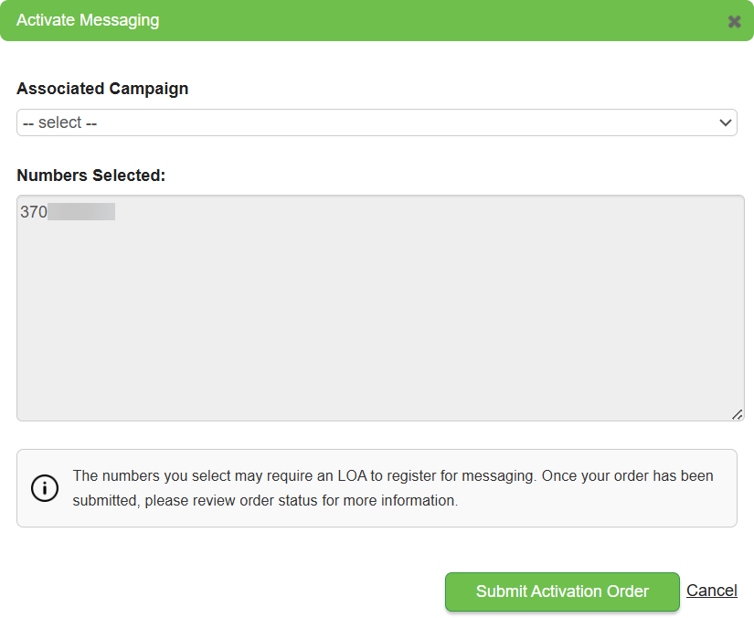The height and width of the screenshot is (618, 754).
Task: Close the Activate Messaging dialog
Action: (x=734, y=21)
